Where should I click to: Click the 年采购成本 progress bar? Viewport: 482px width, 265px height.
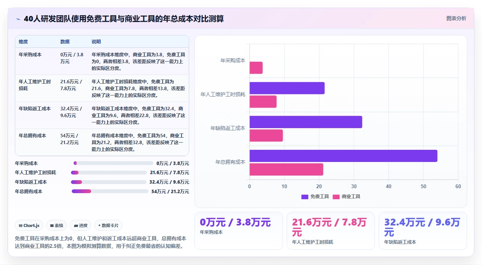pyautogui.click(x=113, y=163)
